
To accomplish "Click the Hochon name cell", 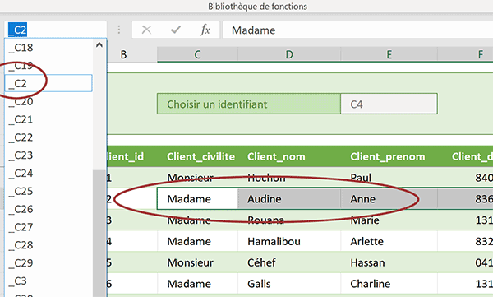I will (x=289, y=178).
